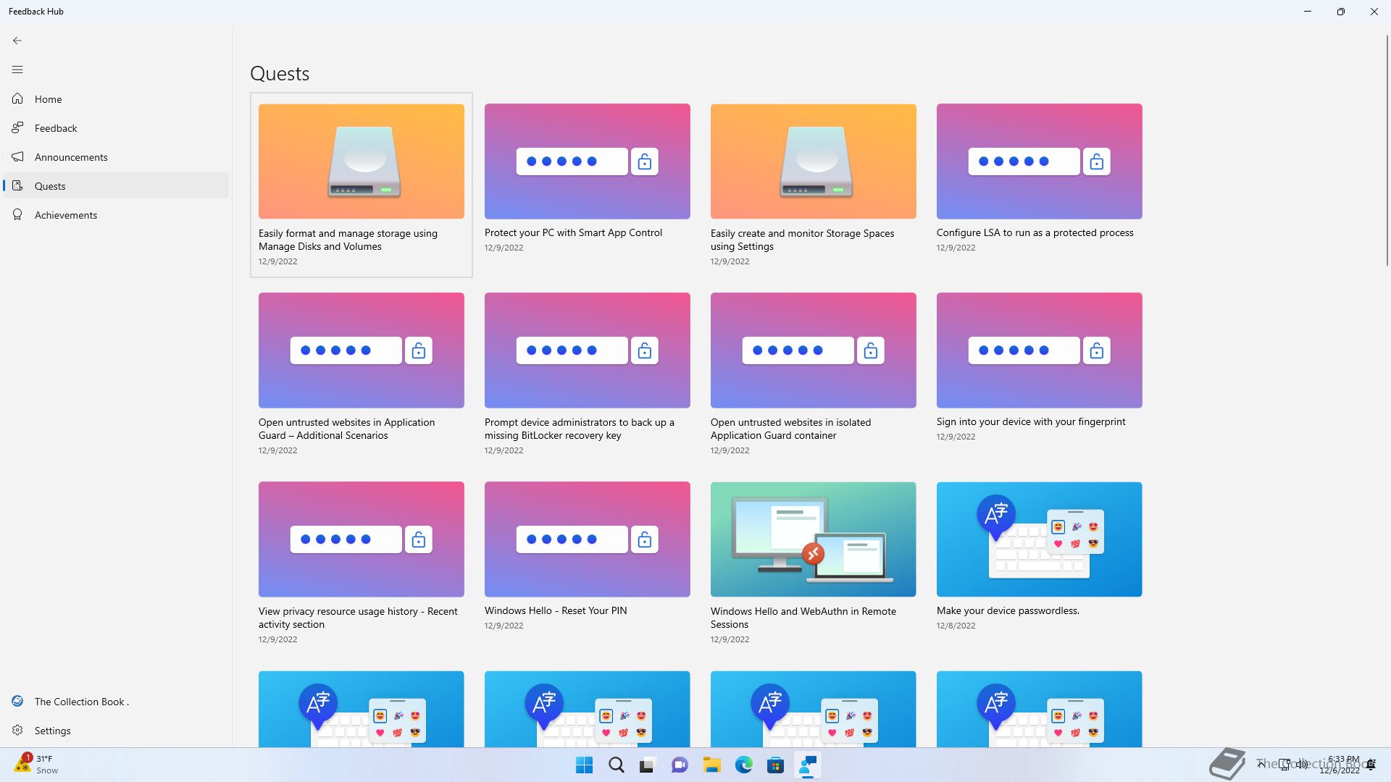Click the Announcements megaphone icon
Image resolution: width=1391 pixels, height=782 pixels.
[x=17, y=156]
